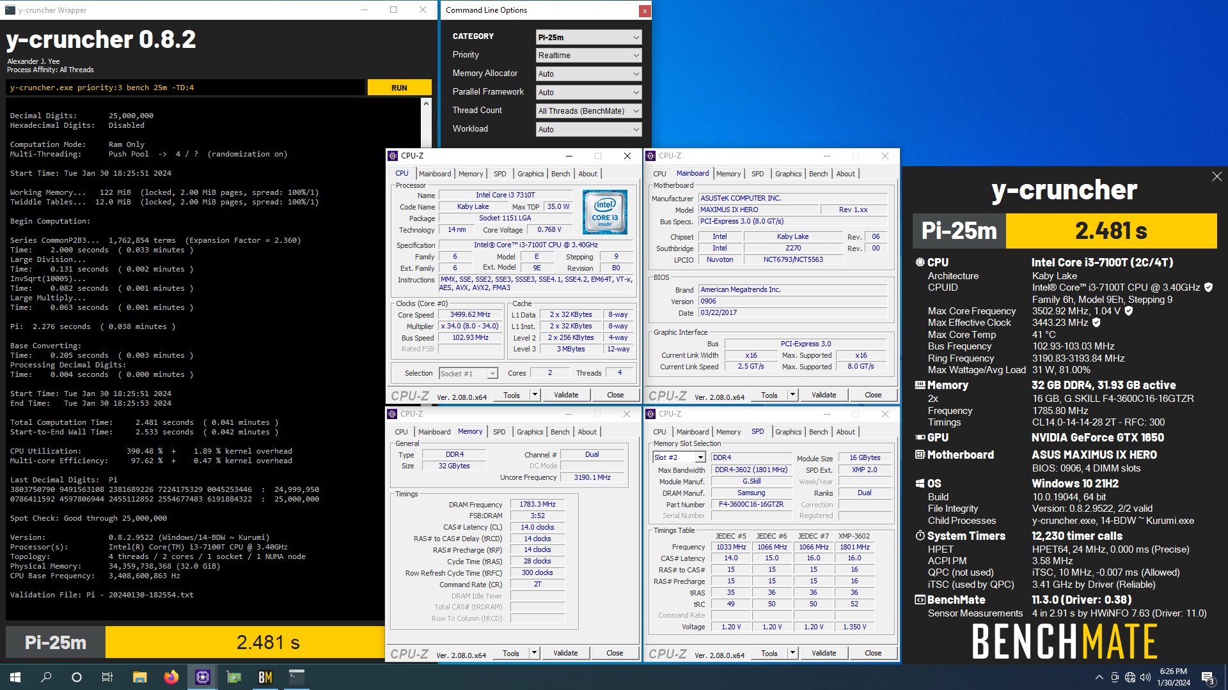Click Validate in CPU-Z Memory window
The height and width of the screenshot is (690, 1228).
(565, 654)
